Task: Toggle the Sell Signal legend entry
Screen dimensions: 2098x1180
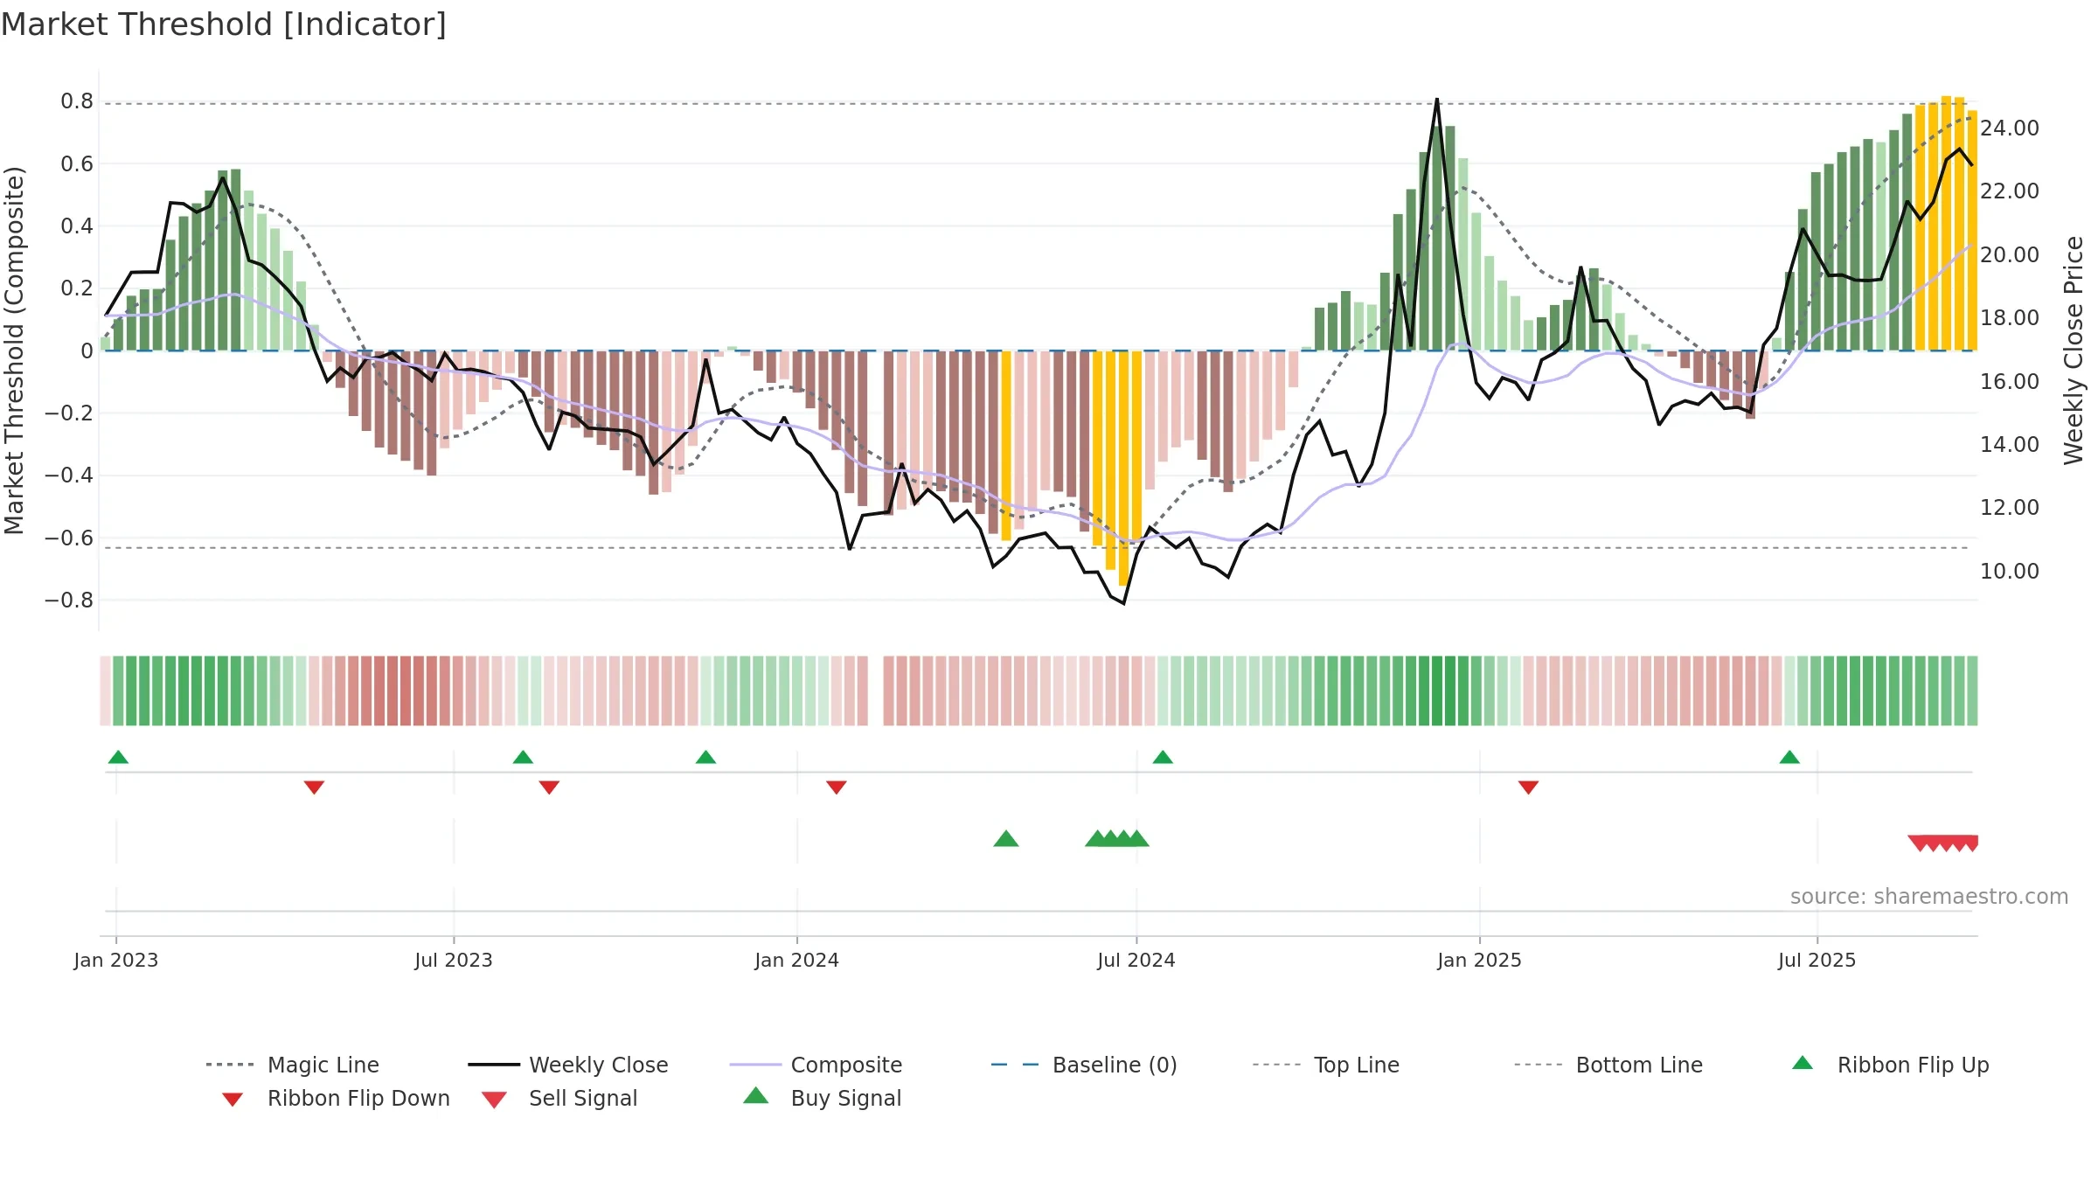Action: [x=559, y=1098]
